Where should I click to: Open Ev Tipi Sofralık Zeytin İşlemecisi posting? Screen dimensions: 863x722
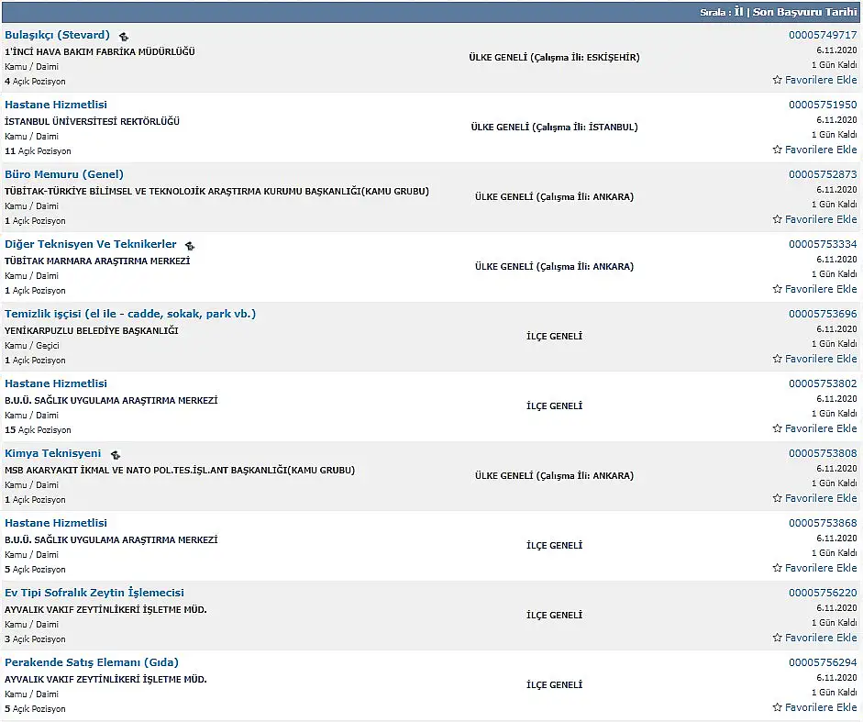tap(94, 593)
